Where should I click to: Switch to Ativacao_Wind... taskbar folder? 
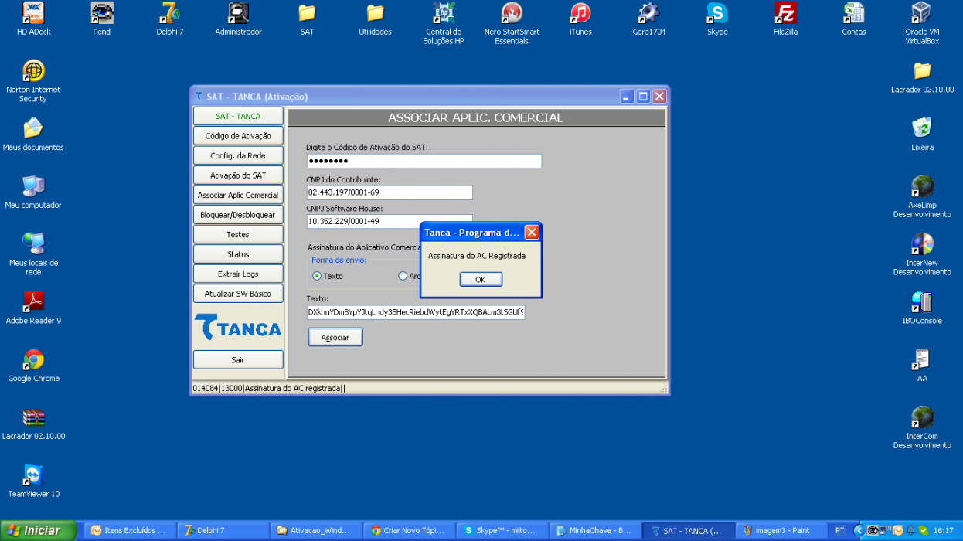tap(316, 530)
